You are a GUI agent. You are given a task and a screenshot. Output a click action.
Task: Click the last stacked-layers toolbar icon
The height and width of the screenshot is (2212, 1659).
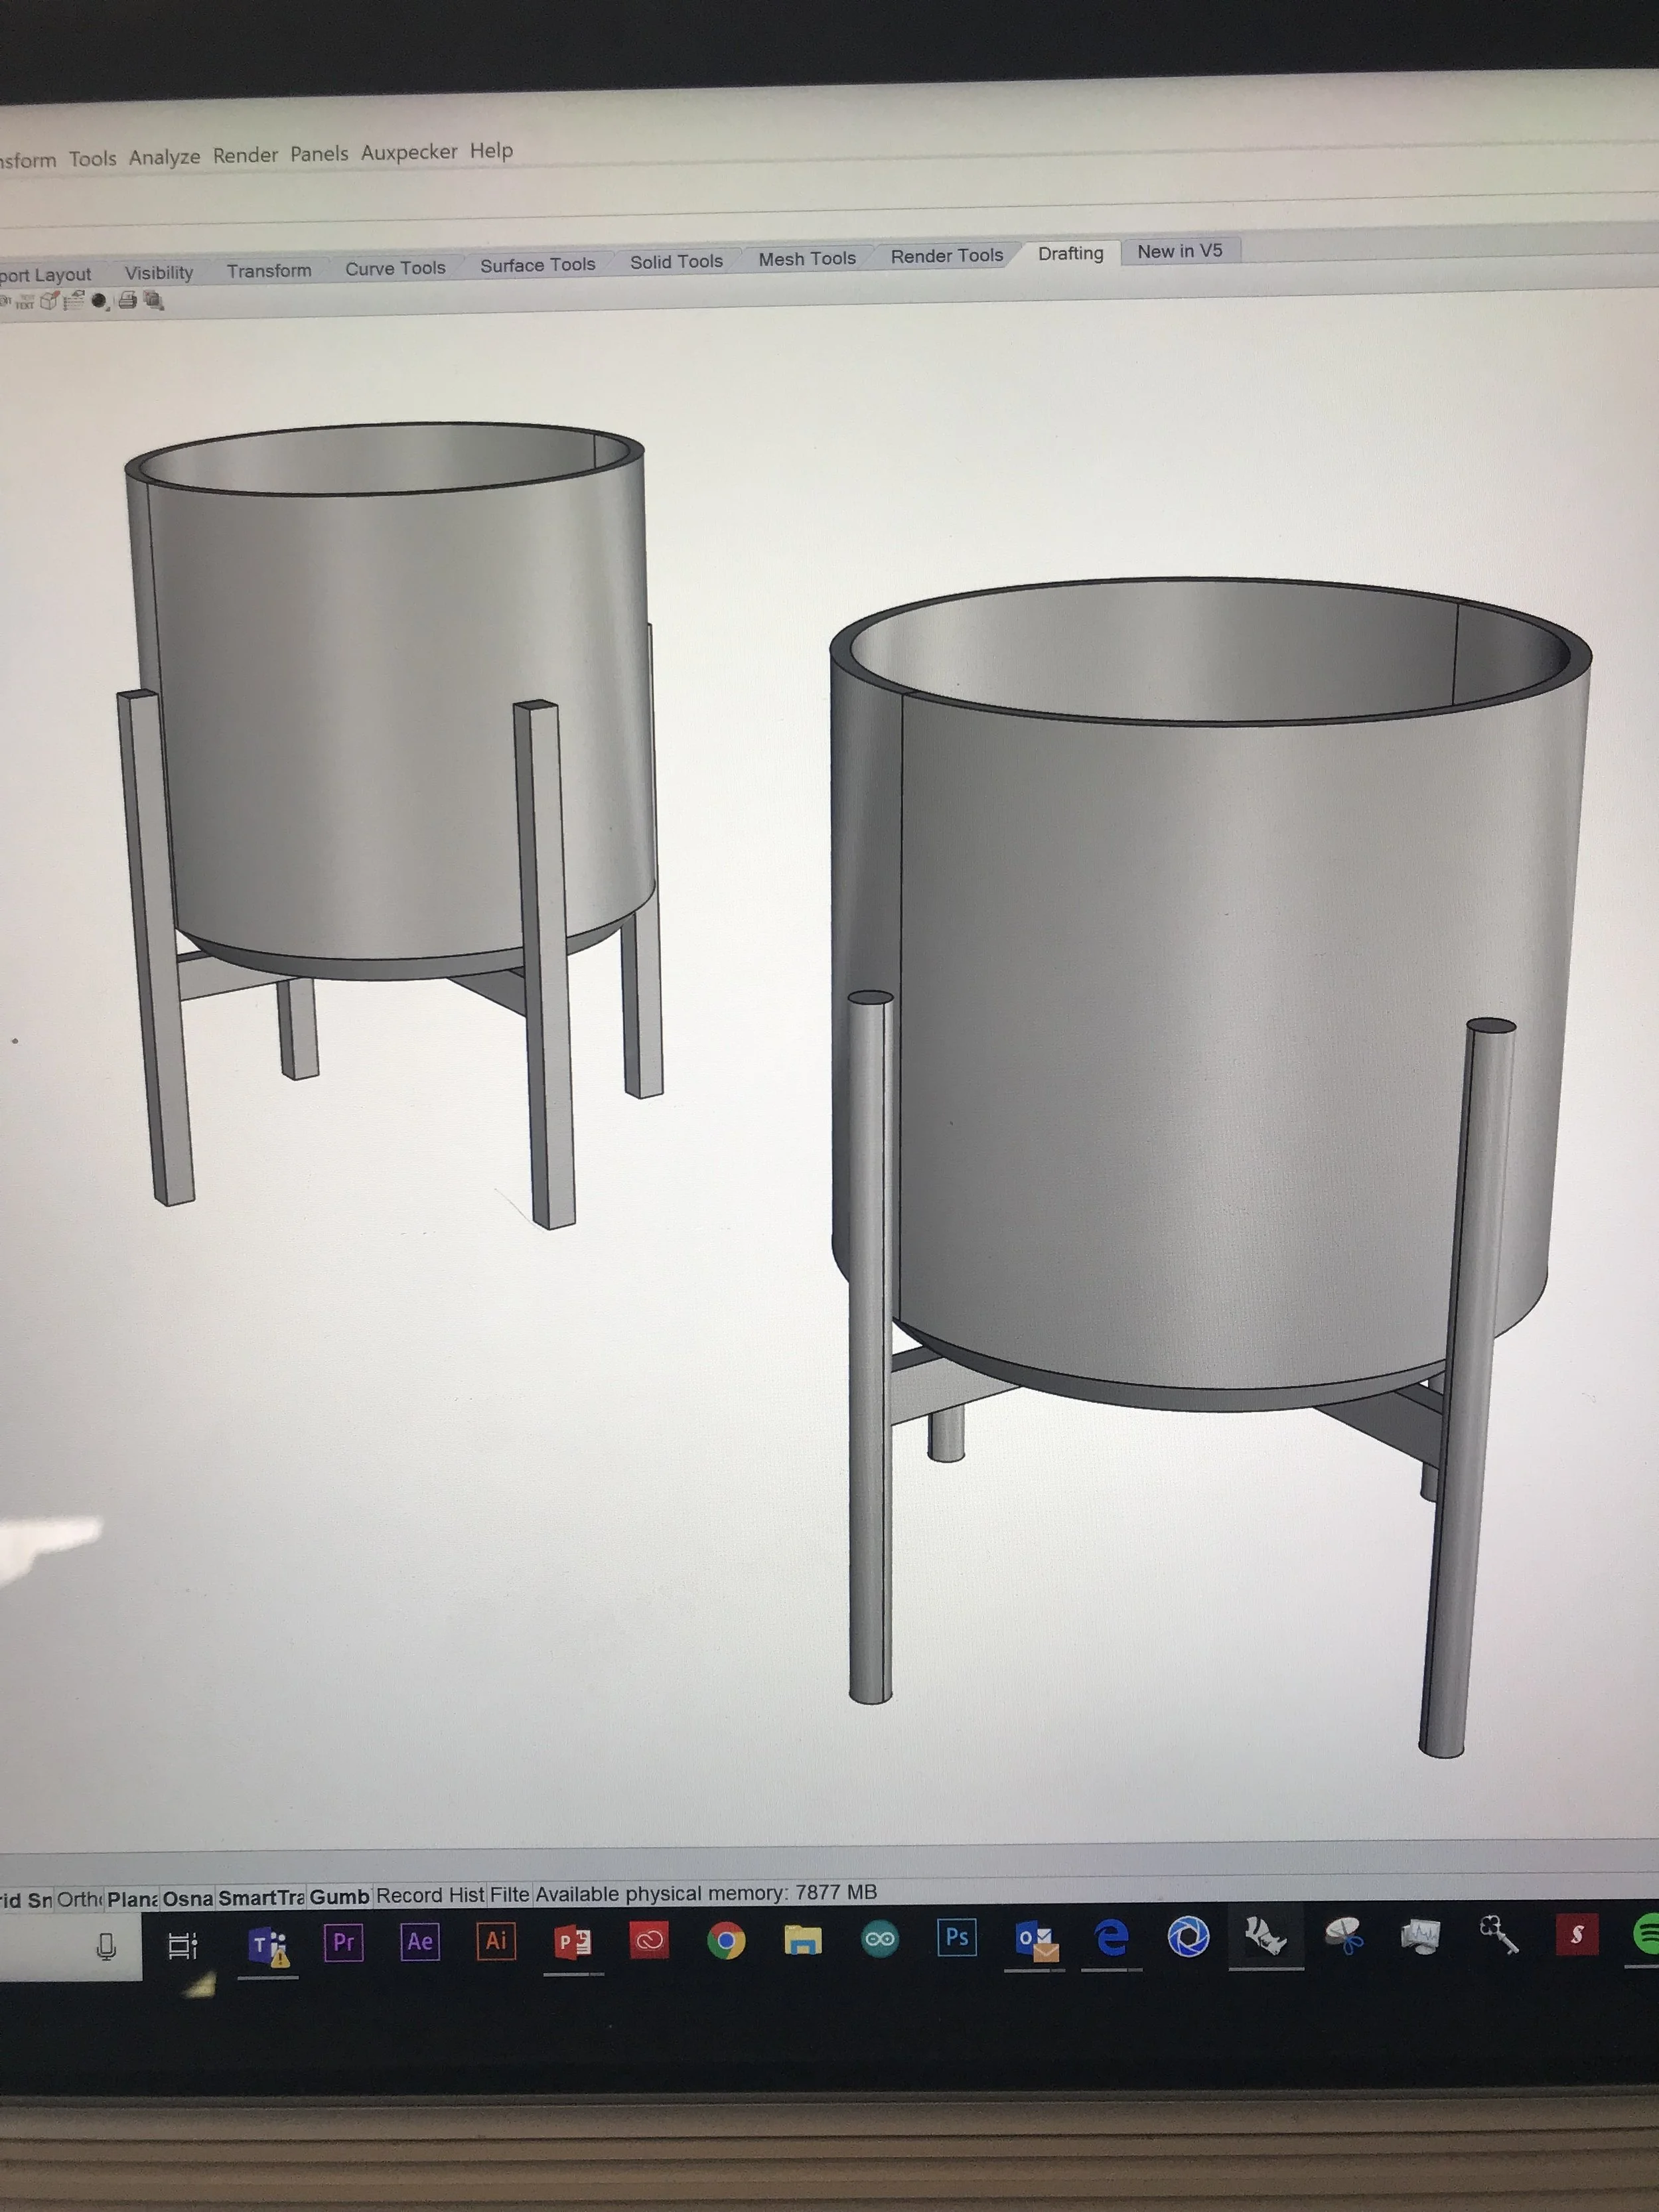pyautogui.click(x=153, y=300)
